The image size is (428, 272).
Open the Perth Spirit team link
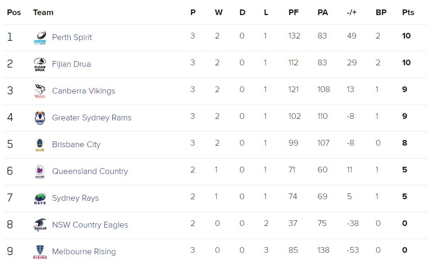pos(72,37)
